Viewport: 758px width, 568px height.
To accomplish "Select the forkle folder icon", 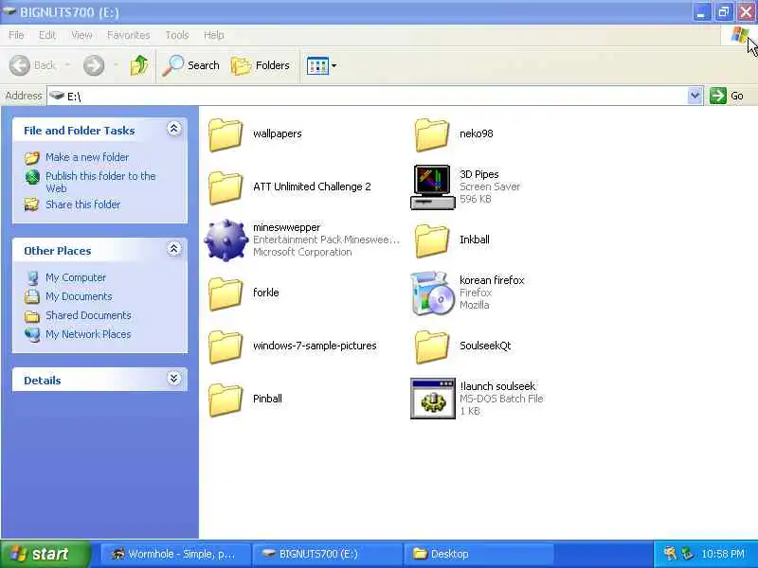I will click(x=226, y=293).
